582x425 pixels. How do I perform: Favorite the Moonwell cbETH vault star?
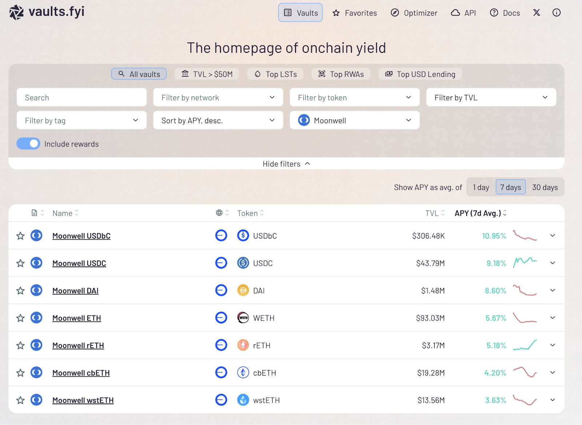[20, 373]
